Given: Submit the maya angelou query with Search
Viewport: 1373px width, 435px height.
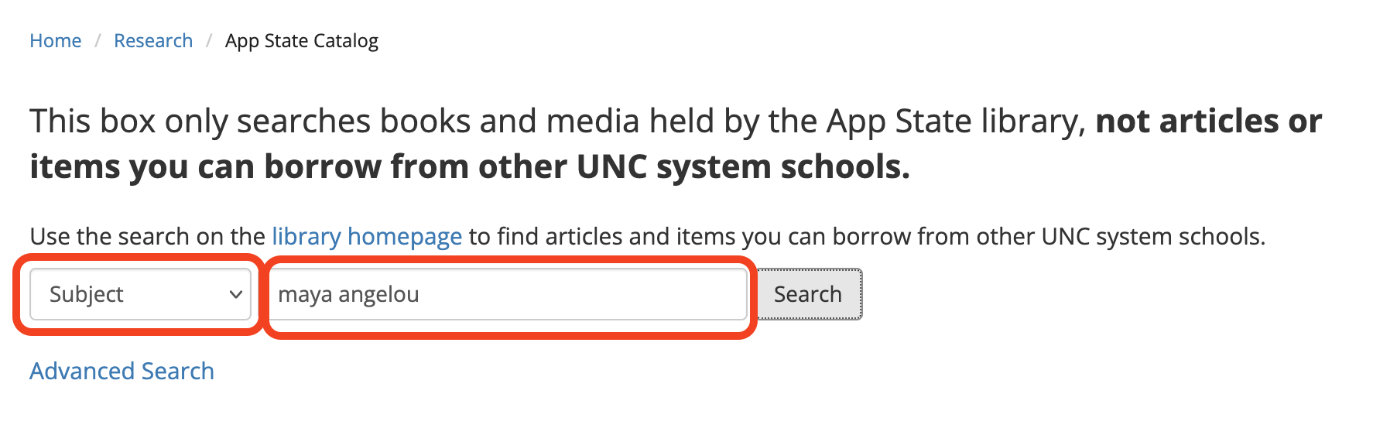Looking at the screenshot, I should 808,294.
